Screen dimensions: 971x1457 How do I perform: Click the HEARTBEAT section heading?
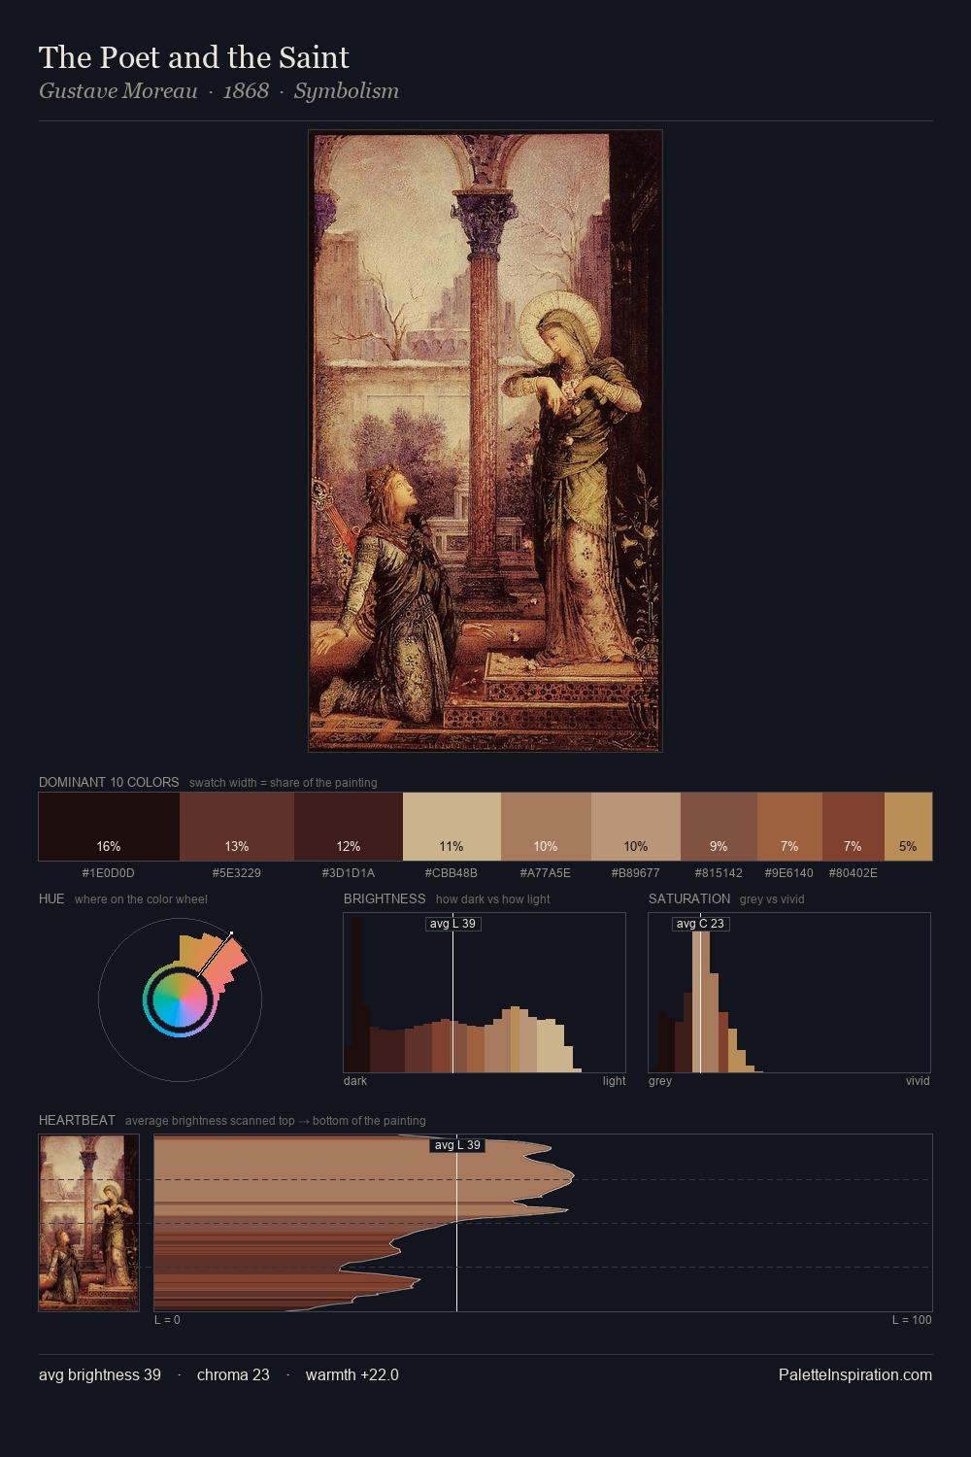click(x=77, y=1120)
